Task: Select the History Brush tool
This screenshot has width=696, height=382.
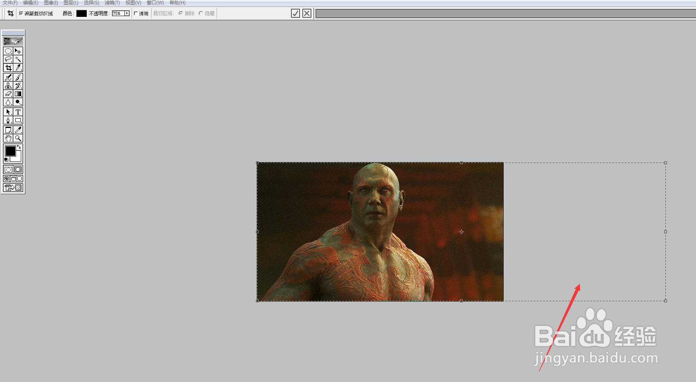Action: (18, 86)
